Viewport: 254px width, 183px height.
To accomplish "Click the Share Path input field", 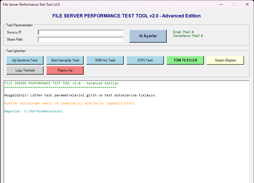I will (80, 39).
